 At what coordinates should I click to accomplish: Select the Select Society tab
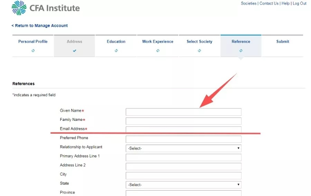coord(199,42)
